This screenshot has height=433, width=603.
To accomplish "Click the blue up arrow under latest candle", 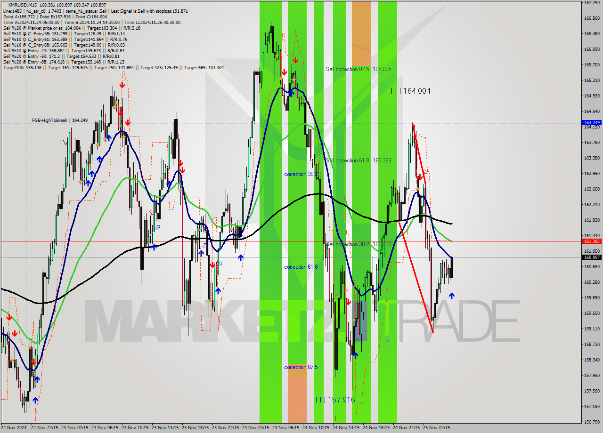I will 452,296.
